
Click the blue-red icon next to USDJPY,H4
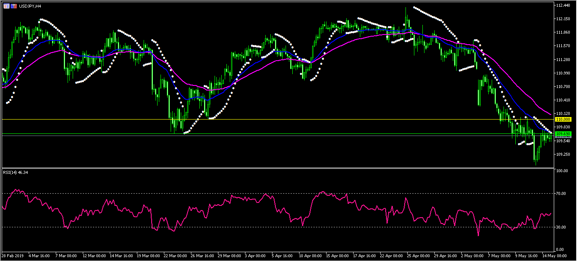(x=14, y=6)
